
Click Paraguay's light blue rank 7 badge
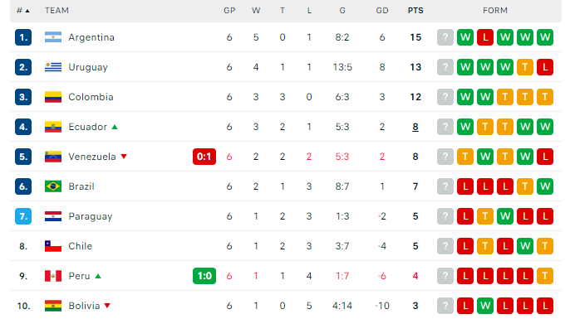click(23, 216)
